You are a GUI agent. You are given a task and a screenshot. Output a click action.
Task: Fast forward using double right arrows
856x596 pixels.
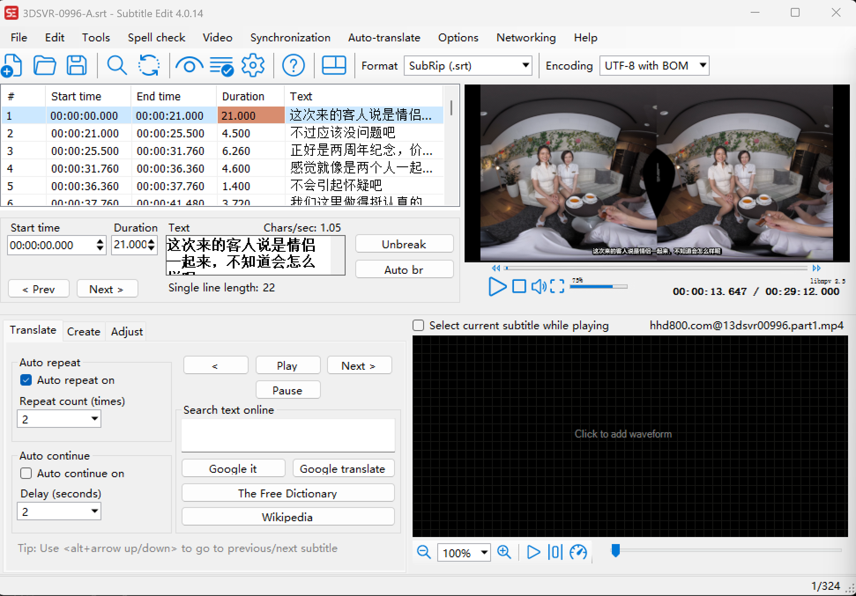(x=816, y=268)
